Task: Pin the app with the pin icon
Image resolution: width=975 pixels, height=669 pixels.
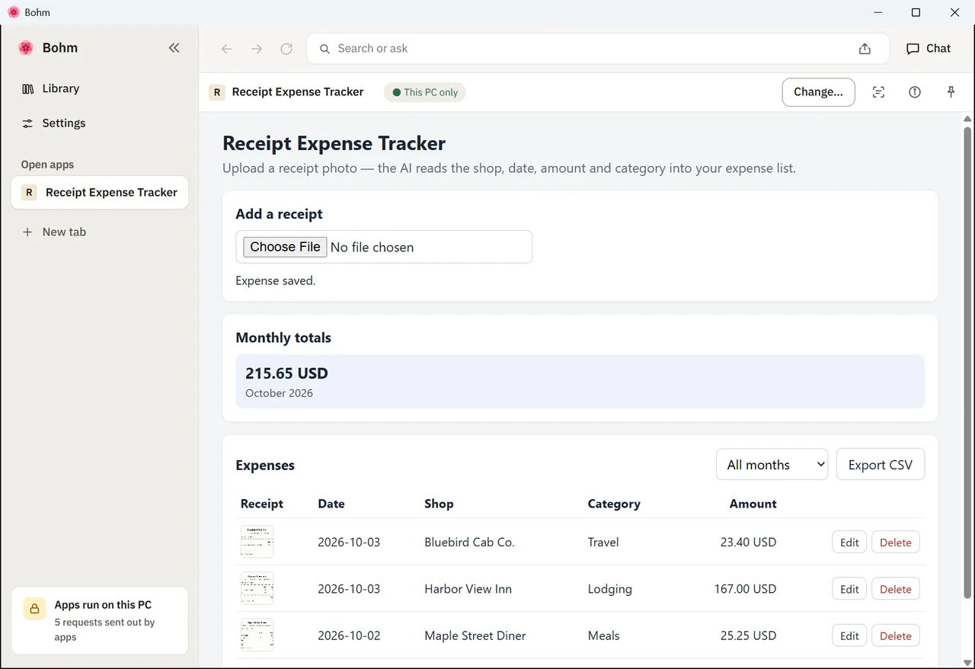Action: (x=951, y=92)
